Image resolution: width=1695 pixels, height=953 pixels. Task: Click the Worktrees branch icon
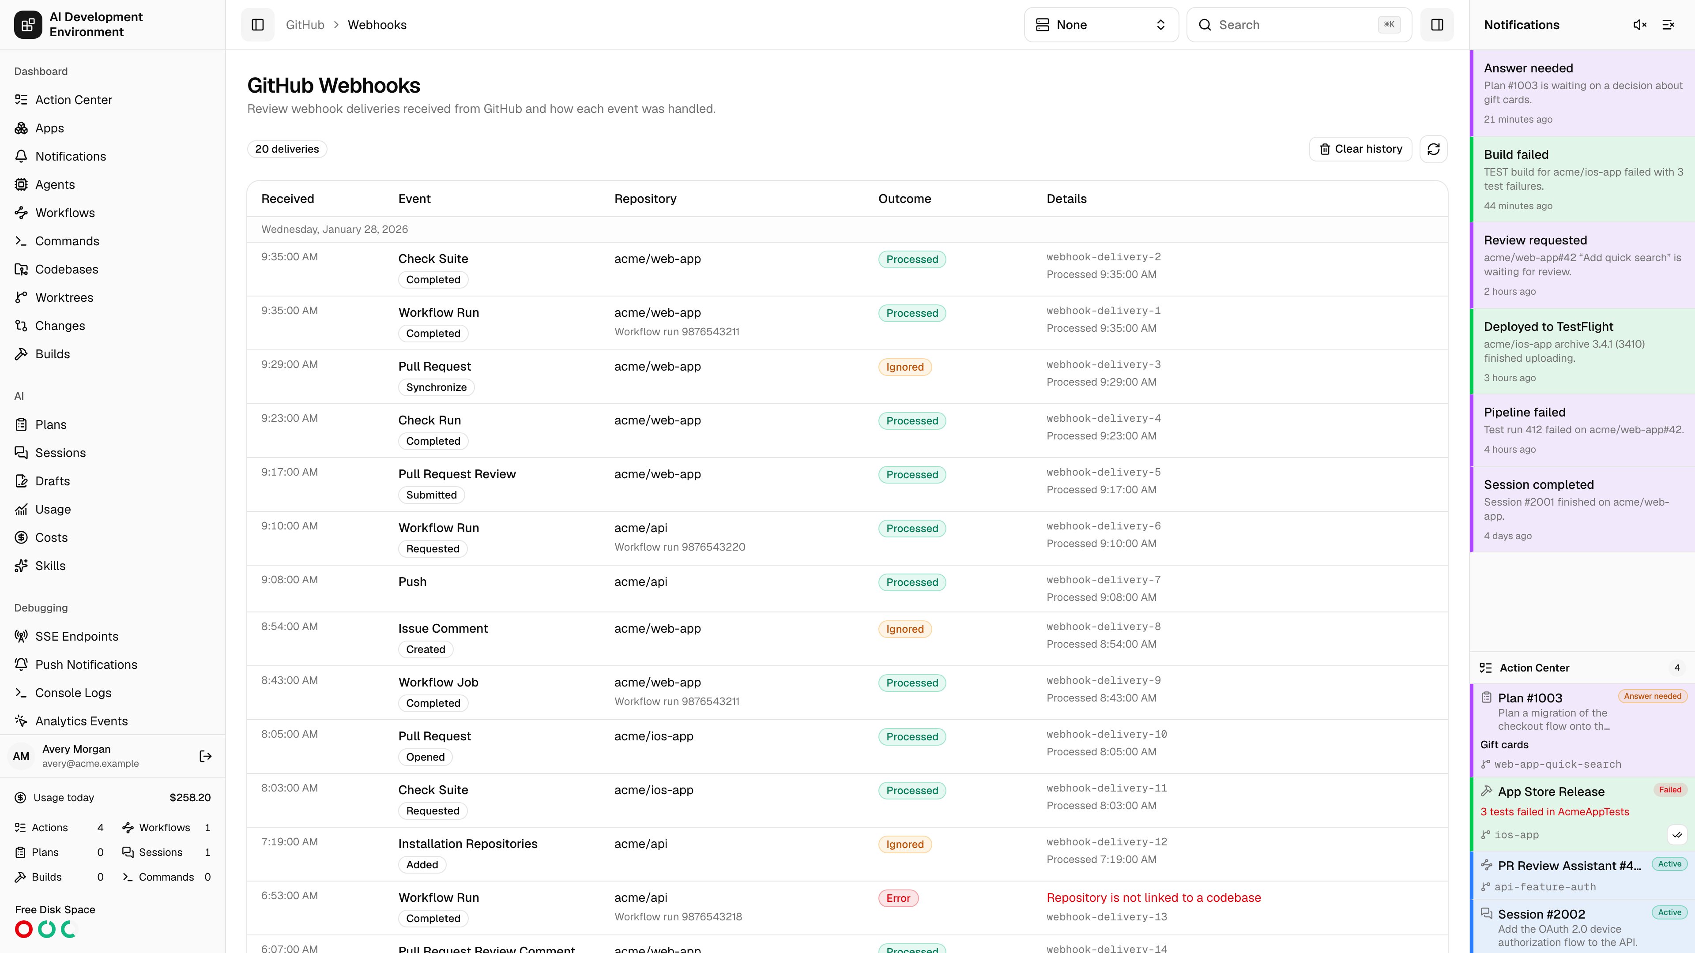point(21,298)
